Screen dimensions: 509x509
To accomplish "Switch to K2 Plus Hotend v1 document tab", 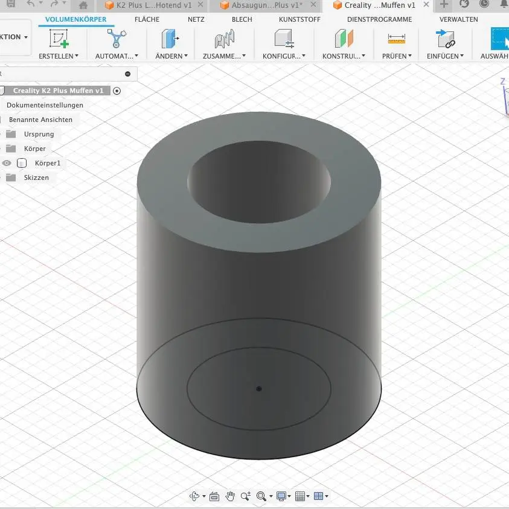I will (149, 5).
